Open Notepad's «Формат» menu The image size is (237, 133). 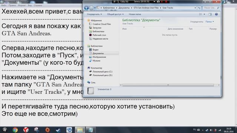pyautogui.click(x=22, y=5)
